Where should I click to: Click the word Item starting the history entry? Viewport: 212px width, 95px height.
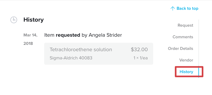pos(49,35)
